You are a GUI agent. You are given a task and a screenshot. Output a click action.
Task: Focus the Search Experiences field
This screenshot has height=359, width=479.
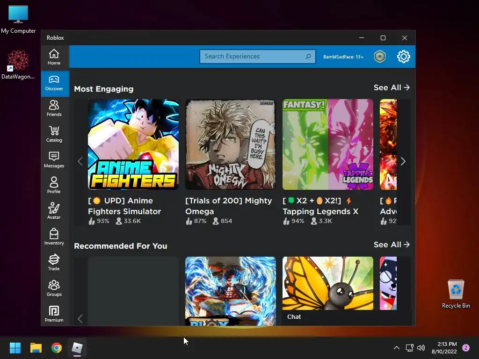[x=258, y=57]
